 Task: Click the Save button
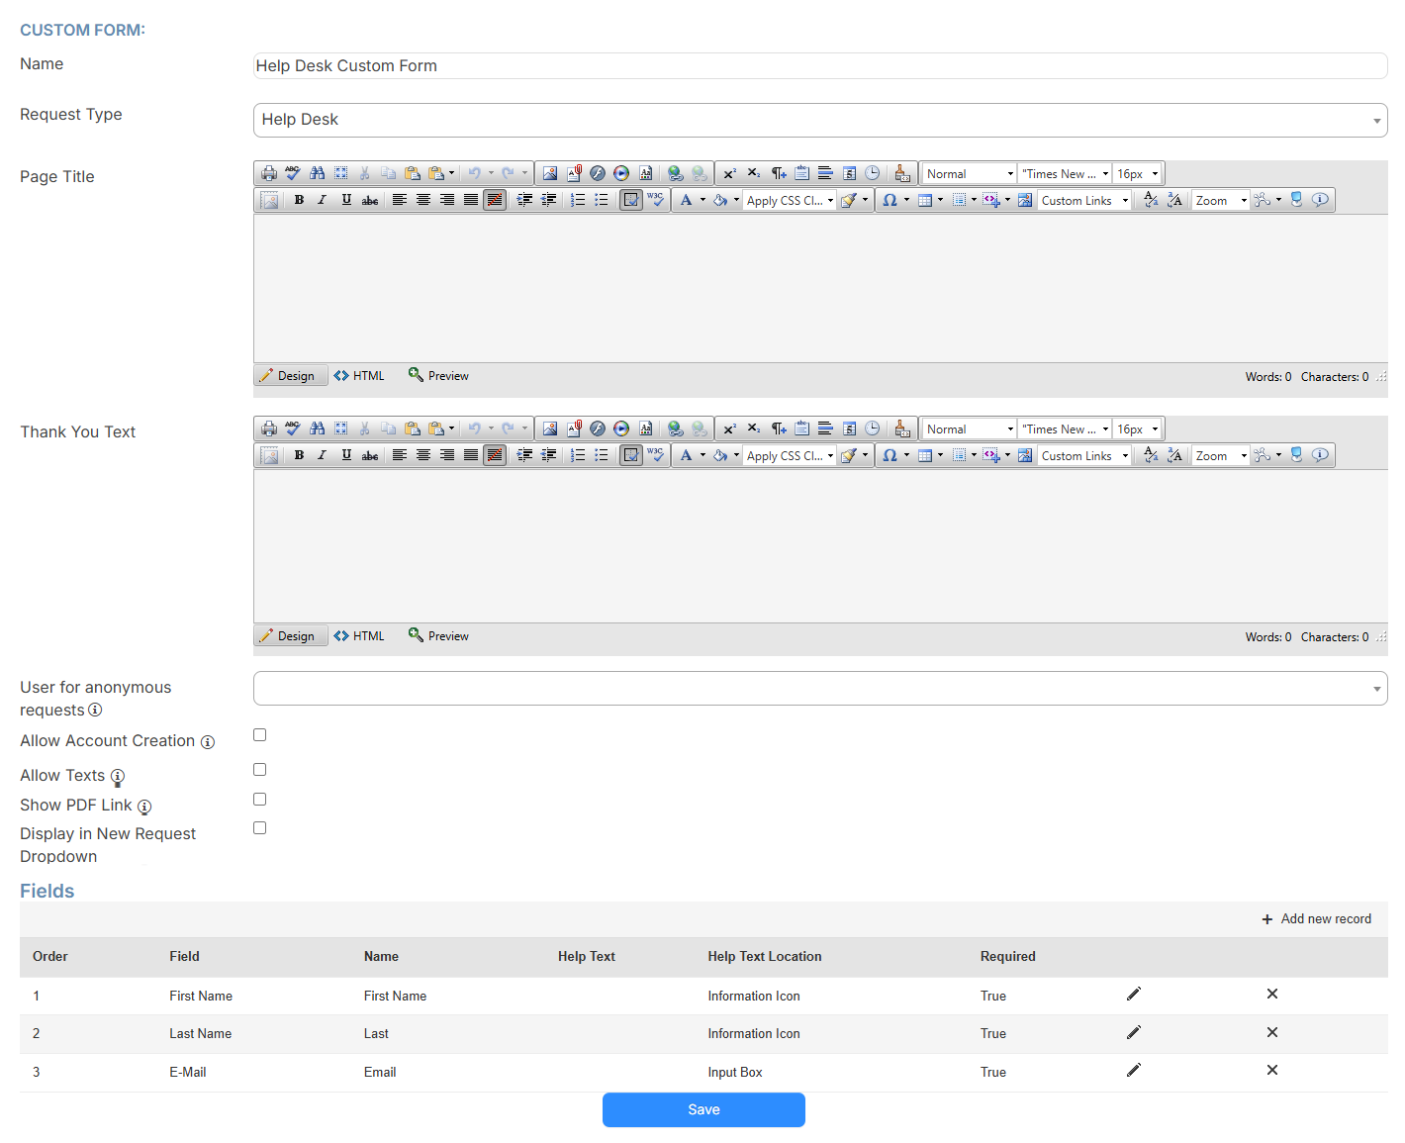pos(702,1109)
